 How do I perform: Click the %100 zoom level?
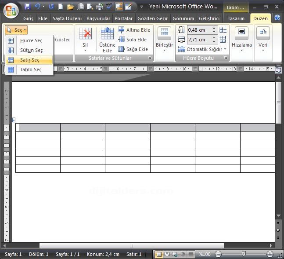pos(205,254)
